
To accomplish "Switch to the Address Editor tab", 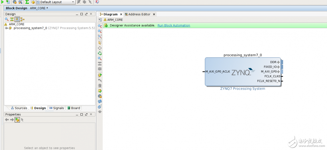I will click(139, 14).
